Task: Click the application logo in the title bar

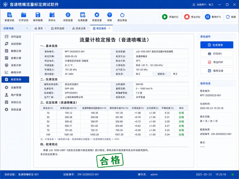Action: [5, 4]
